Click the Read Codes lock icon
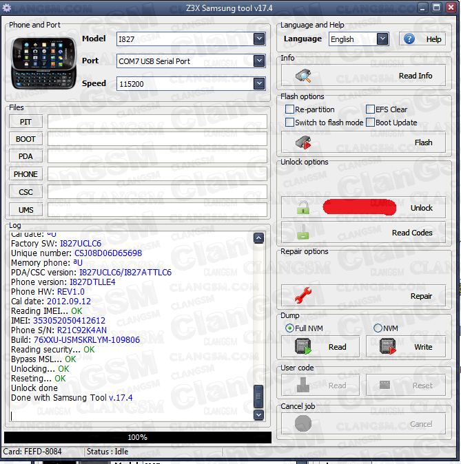The width and height of the screenshot is (461, 464). 303,232
